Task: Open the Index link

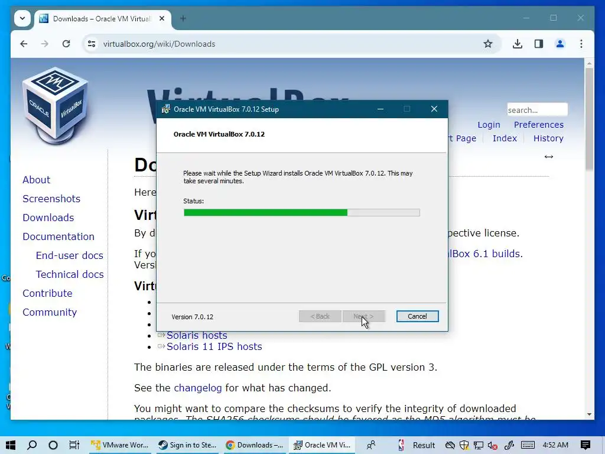Action: click(505, 138)
